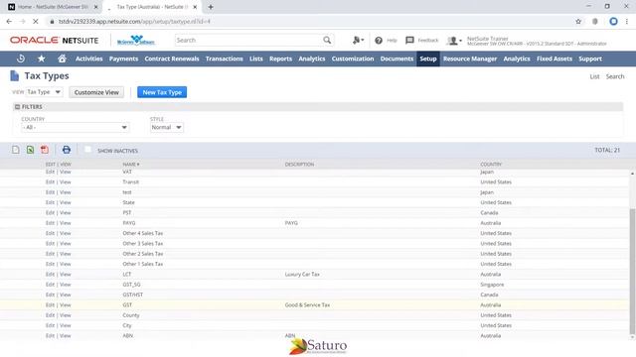636x357 pixels.
Task: Export list to PDF icon
Action: [x=45, y=150]
